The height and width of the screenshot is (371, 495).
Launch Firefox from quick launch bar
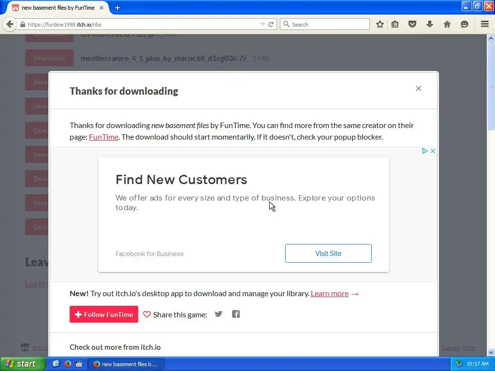click(x=68, y=364)
